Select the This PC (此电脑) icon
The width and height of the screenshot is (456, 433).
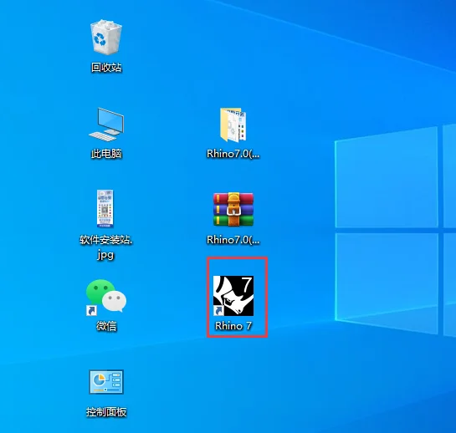point(106,125)
